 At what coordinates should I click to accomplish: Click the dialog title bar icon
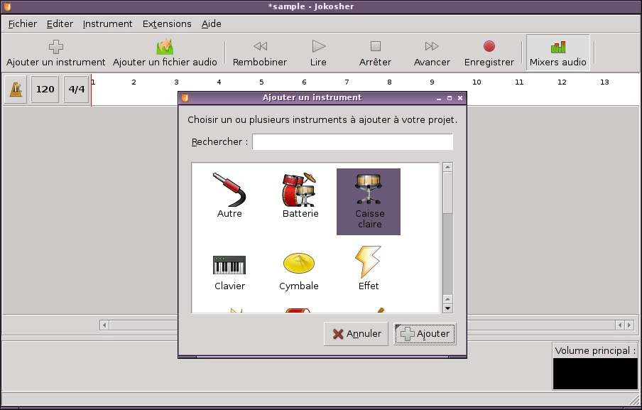(x=185, y=97)
